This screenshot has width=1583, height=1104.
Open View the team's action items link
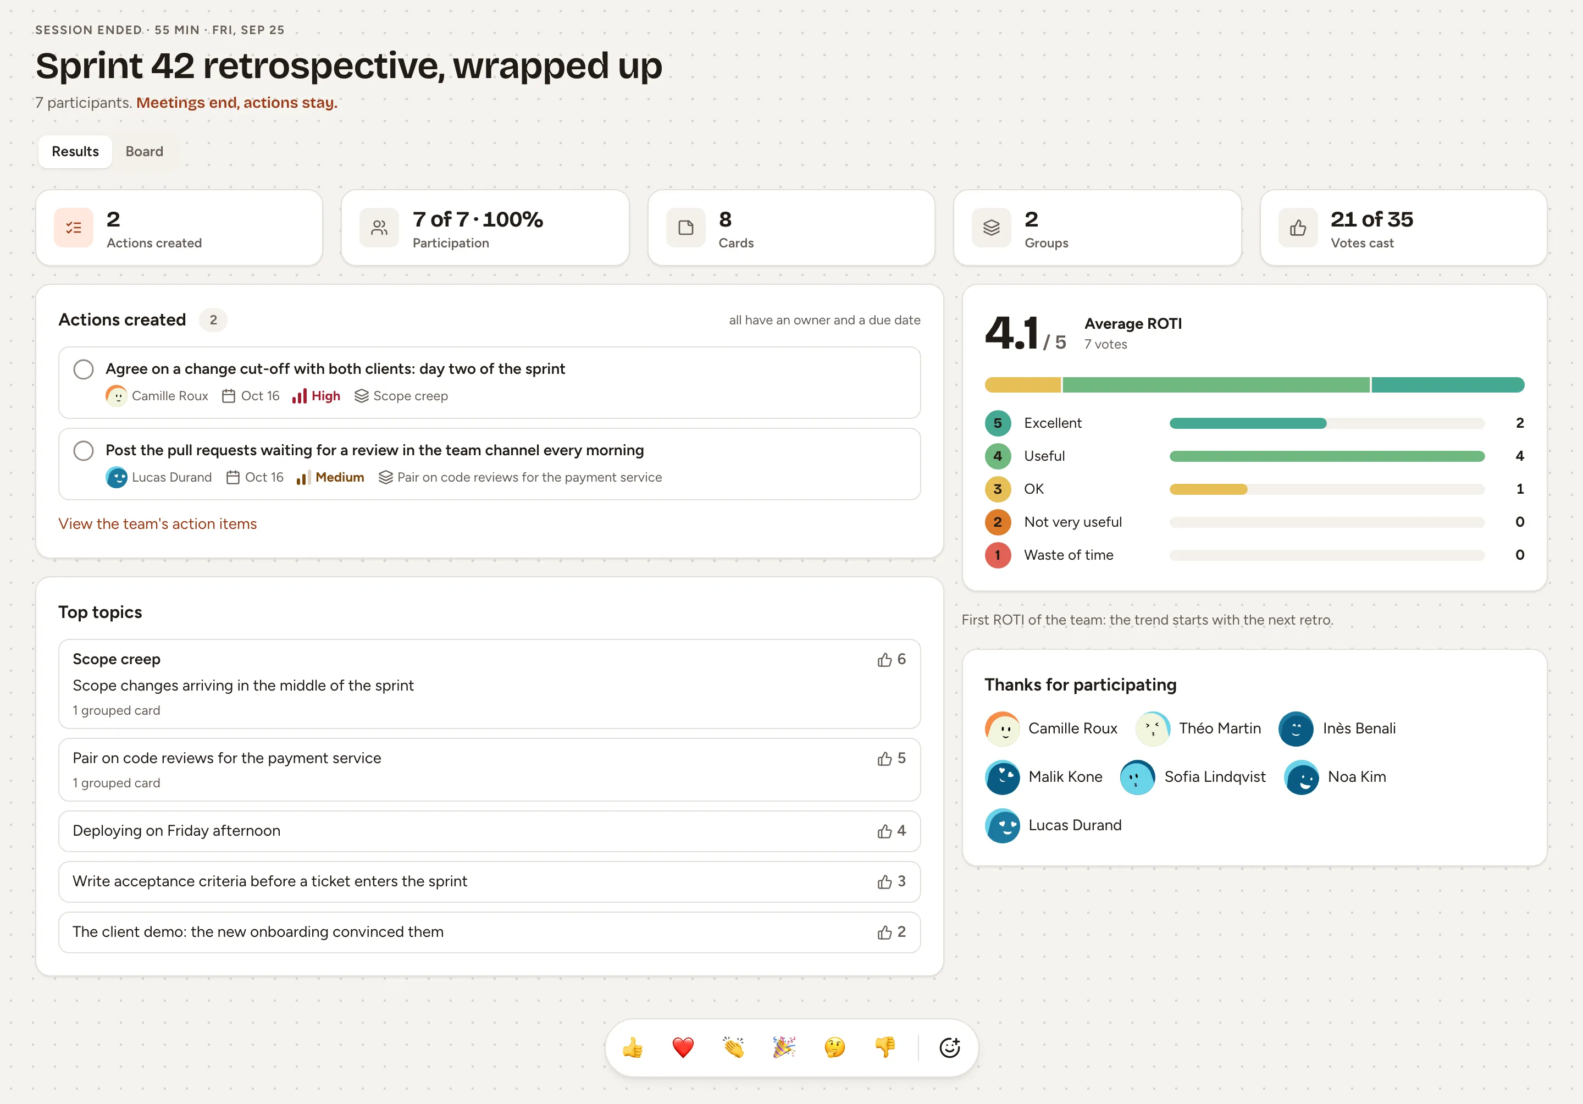(x=157, y=524)
